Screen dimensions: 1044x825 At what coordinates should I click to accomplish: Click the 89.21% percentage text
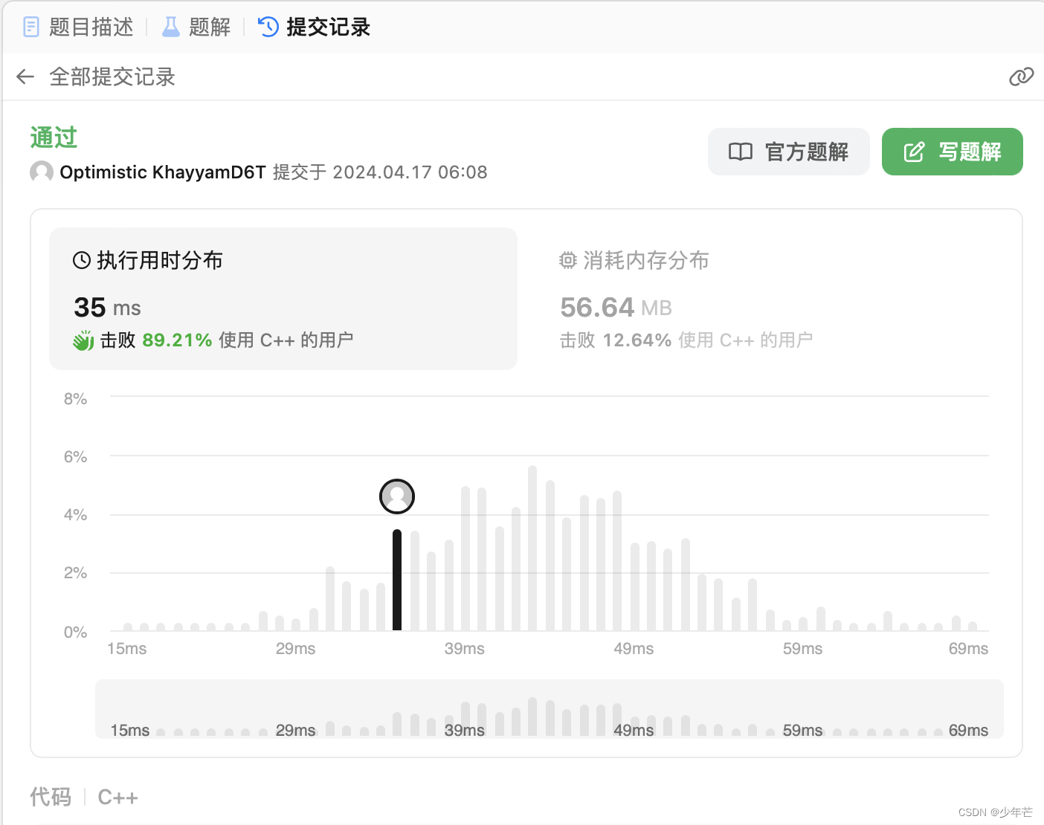click(x=177, y=340)
